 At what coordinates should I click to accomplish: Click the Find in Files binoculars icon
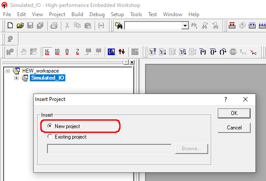(x=118, y=26)
